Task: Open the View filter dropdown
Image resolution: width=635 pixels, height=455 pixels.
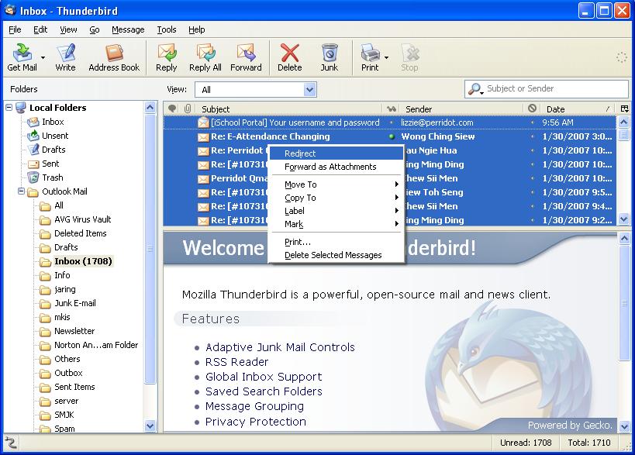Action: (310, 89)
